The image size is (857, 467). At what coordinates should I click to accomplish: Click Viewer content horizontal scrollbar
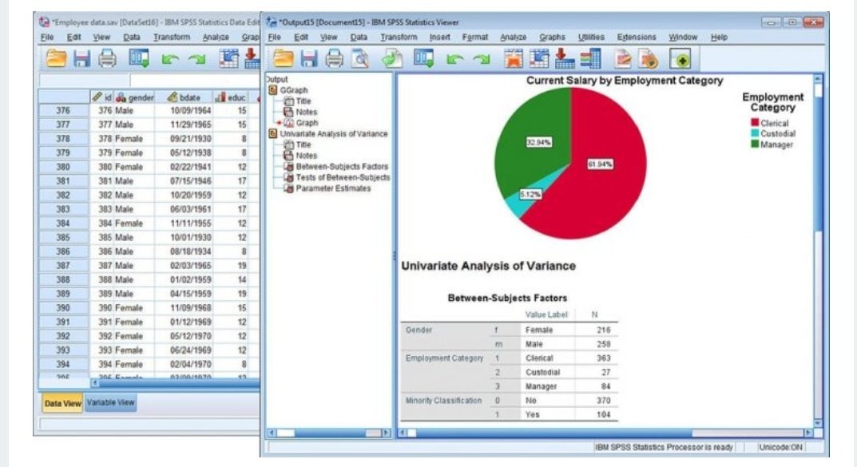pyautogui.click(x=605, y=433)
